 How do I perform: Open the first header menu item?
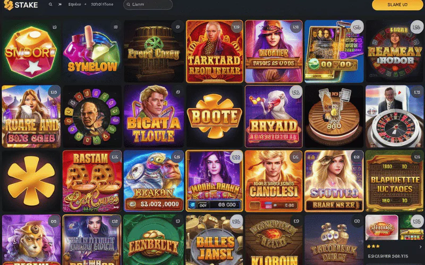click(74, 4)
